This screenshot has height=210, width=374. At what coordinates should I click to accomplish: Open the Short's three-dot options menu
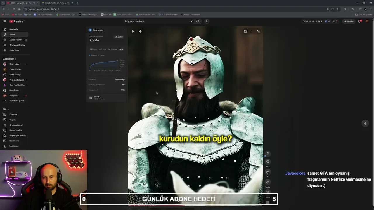click(x=252, y=31)
